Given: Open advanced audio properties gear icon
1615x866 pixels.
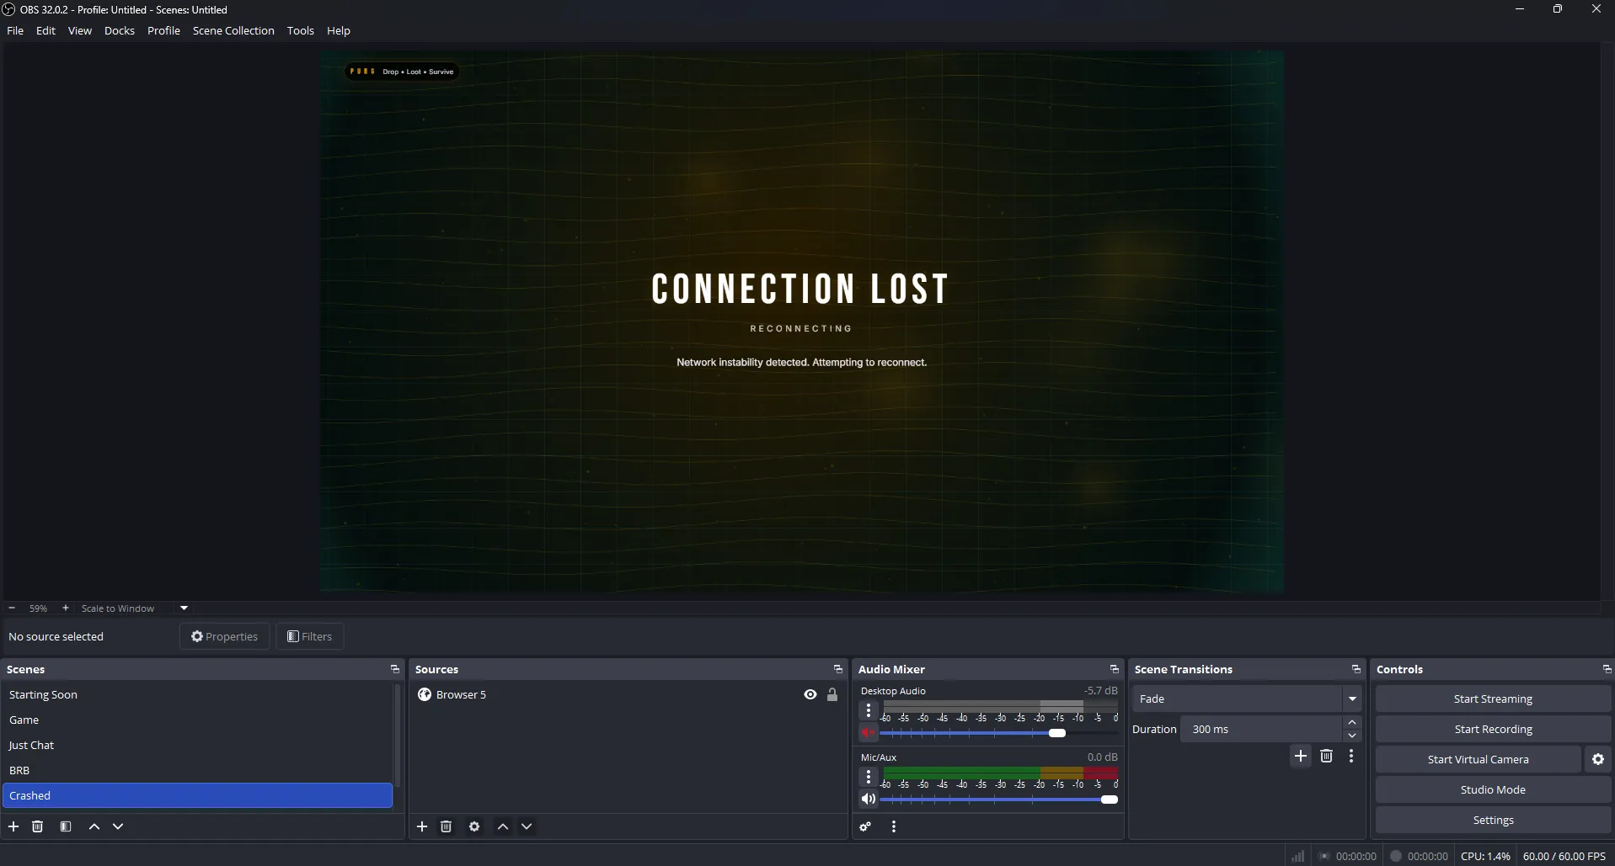Looking at the screenshot, I should click(865, 826).
